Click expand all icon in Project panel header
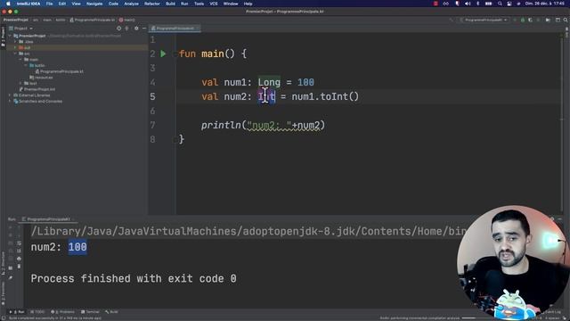The height and width of the screenshot is (321, 570). pos(126,29)
